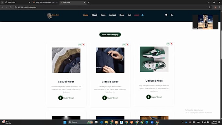
Task: Edit the Casual Wear category
Action: click(x=80, y=45)
